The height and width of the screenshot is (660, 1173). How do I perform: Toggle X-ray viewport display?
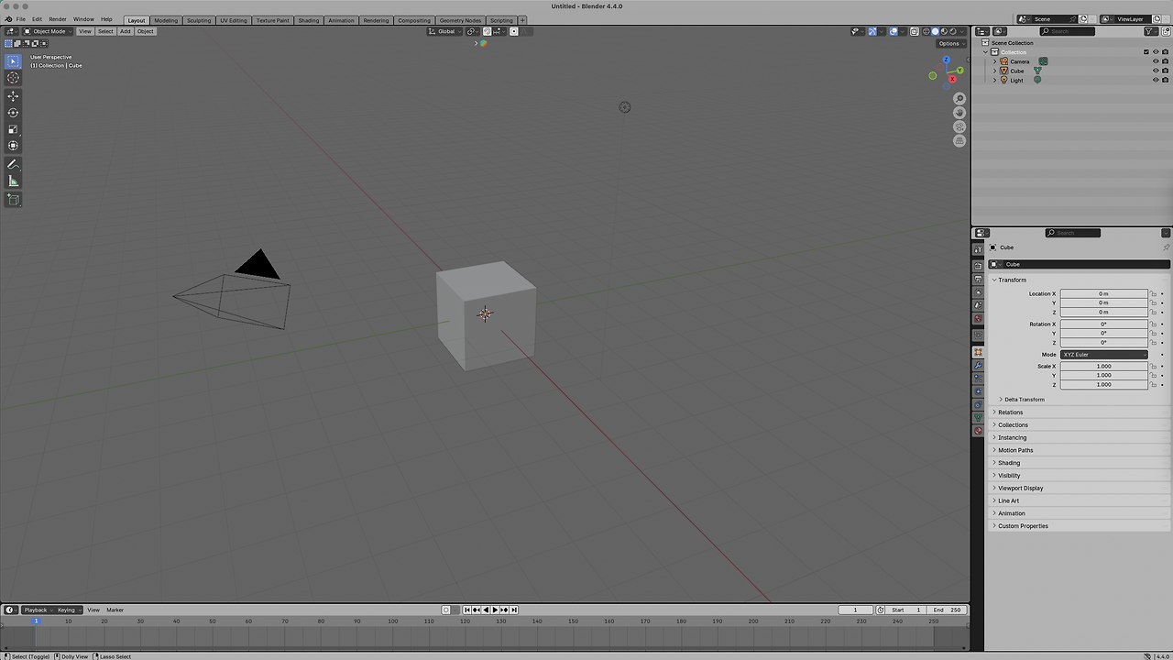[x=913, y=31]
